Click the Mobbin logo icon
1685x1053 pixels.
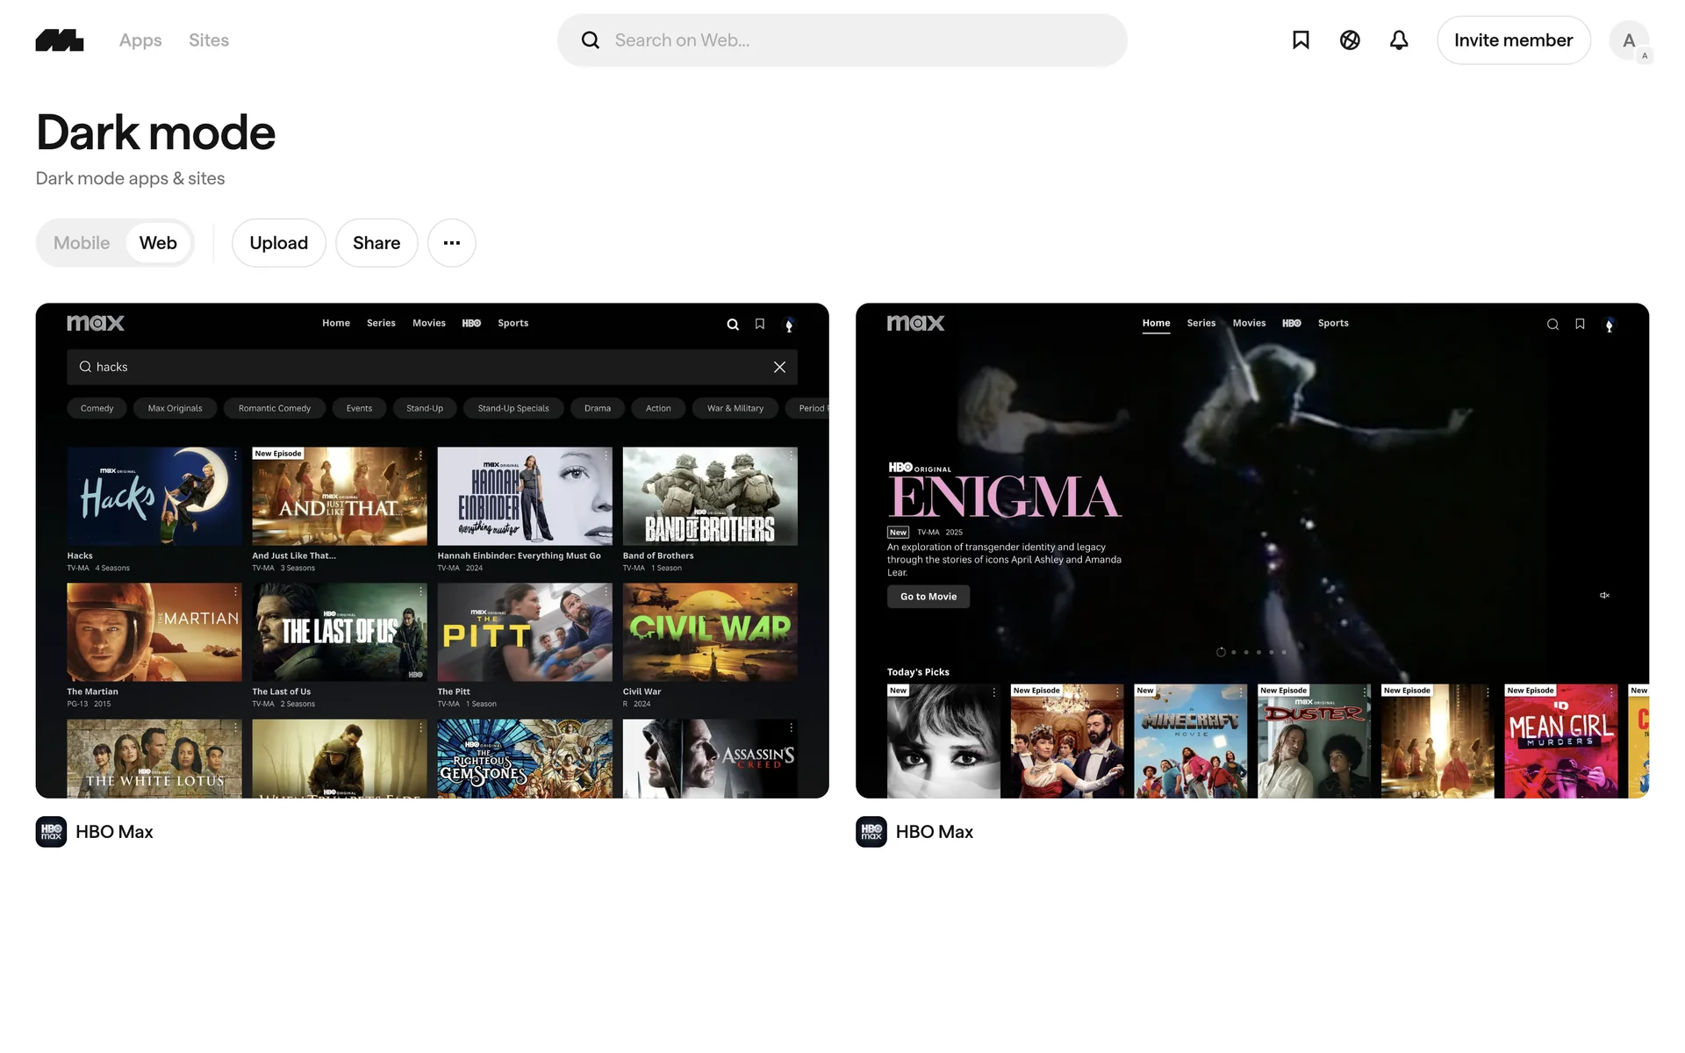[x=60, y=40]
